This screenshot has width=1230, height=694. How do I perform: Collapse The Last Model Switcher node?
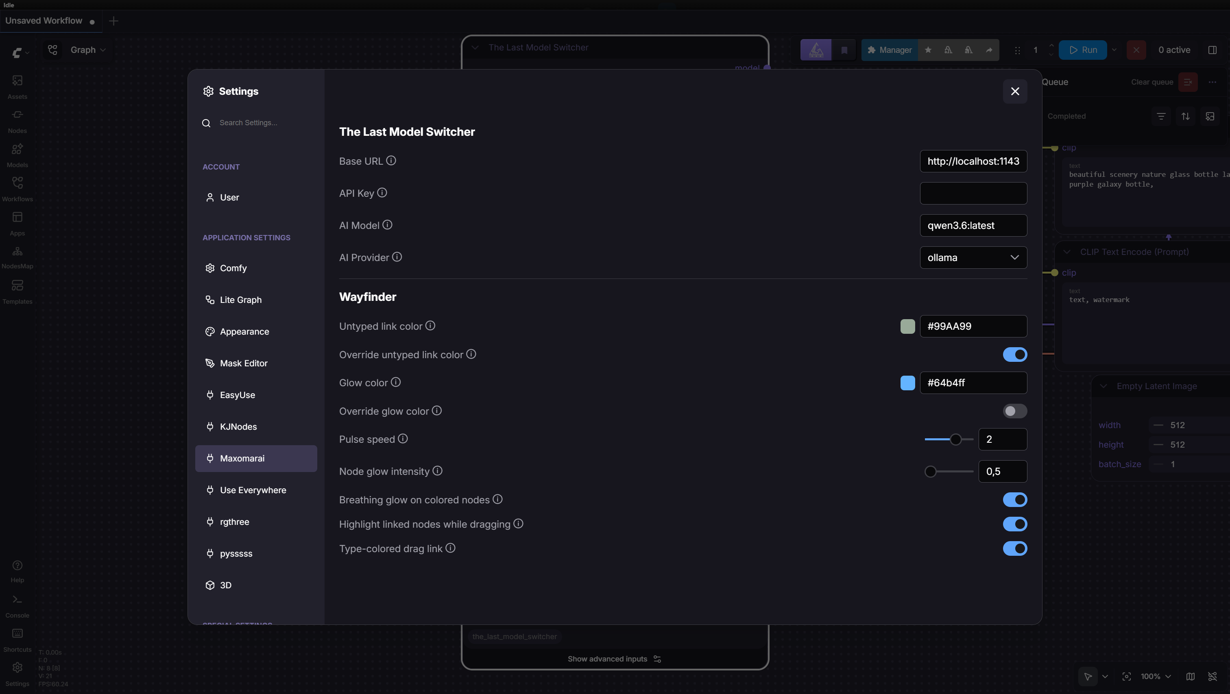(x=475, y=47)
